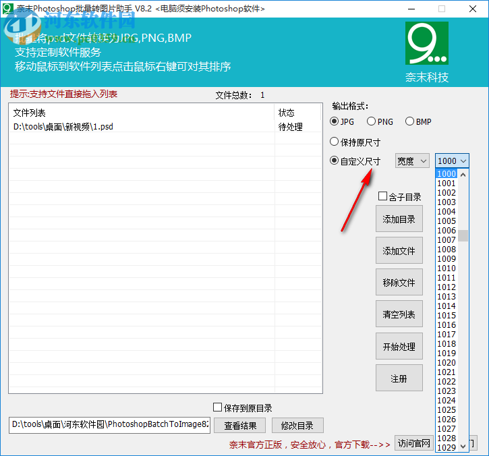Image resolution: width=489 pixels, height=456 pixels.
Task: Select BMP output format
Action: click(418, 121)
